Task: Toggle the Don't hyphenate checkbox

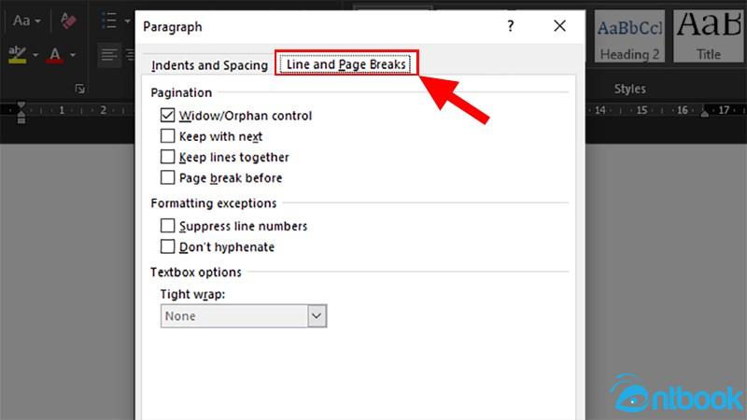Action: tap(167, 246)
